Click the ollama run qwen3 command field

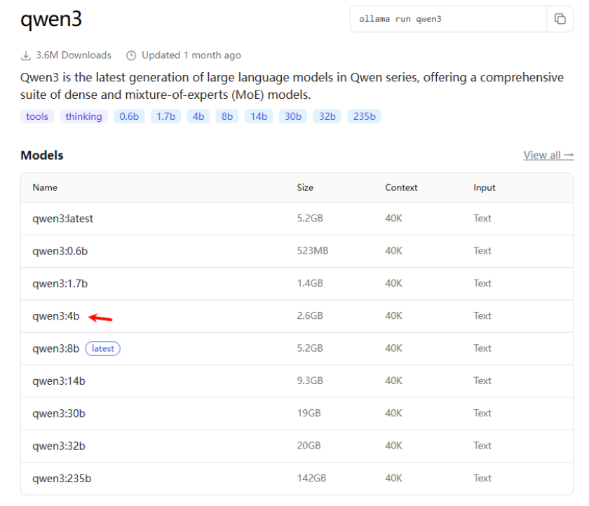[448, 19]
